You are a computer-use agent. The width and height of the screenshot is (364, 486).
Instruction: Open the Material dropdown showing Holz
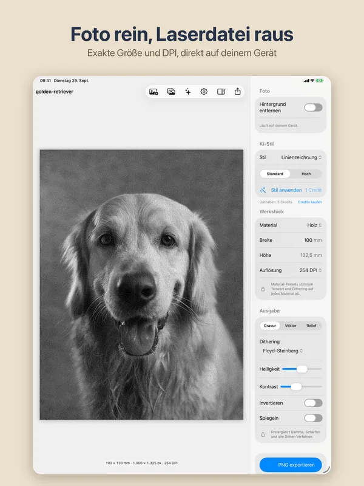click(314, 225)
